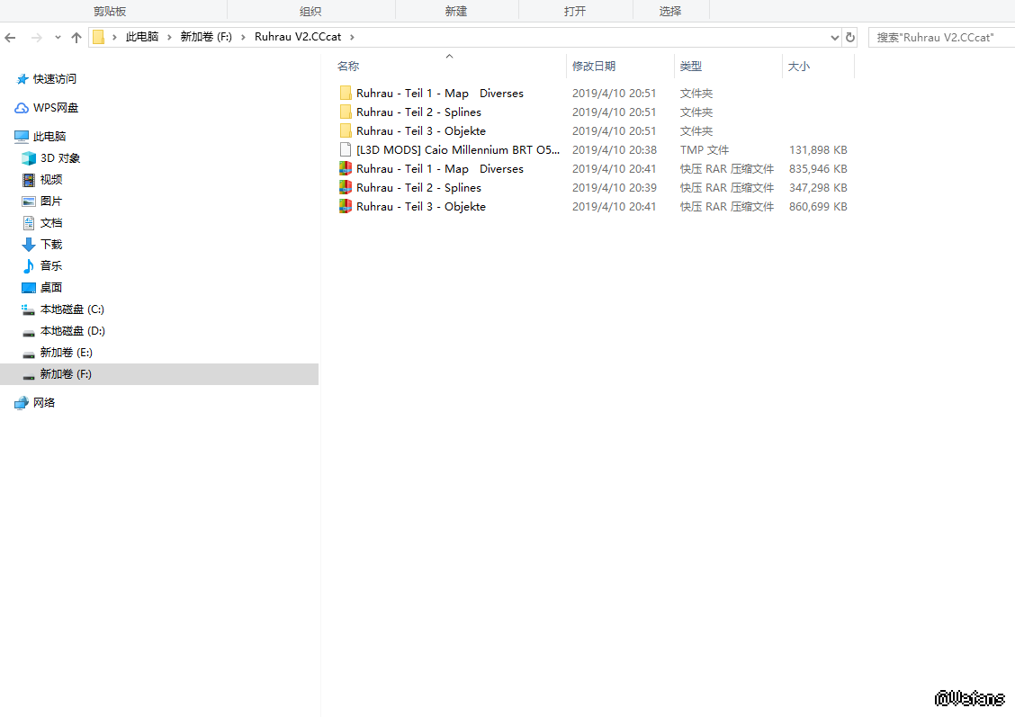1015x717 pixels.
Task: Open 本地磁盘 (D:) drive
Action: 73,331
